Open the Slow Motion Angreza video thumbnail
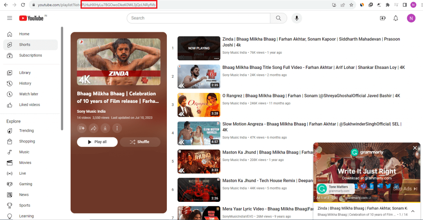Screen dimensions: 423x220 (x=199, y=133)
